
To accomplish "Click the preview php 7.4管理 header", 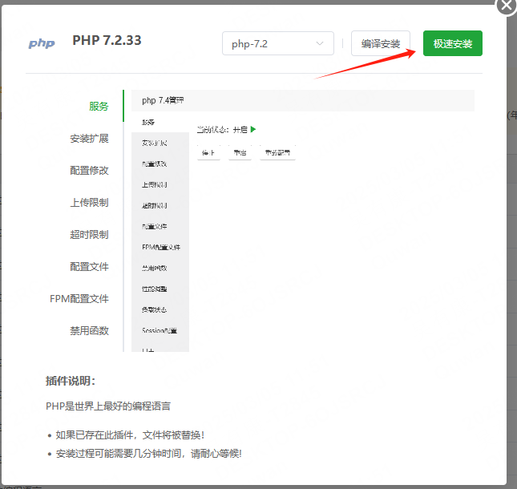I will 303,100.
